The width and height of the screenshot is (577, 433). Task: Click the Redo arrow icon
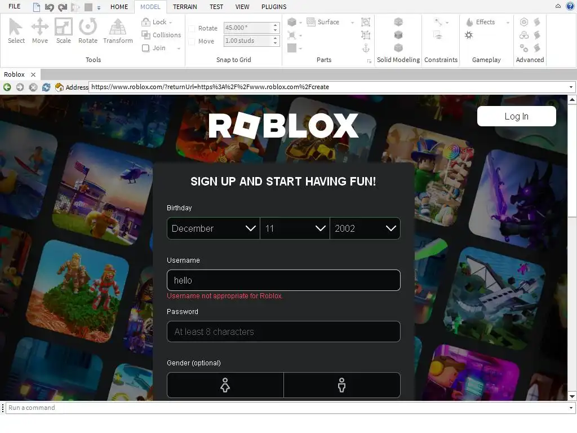[63, 7]
